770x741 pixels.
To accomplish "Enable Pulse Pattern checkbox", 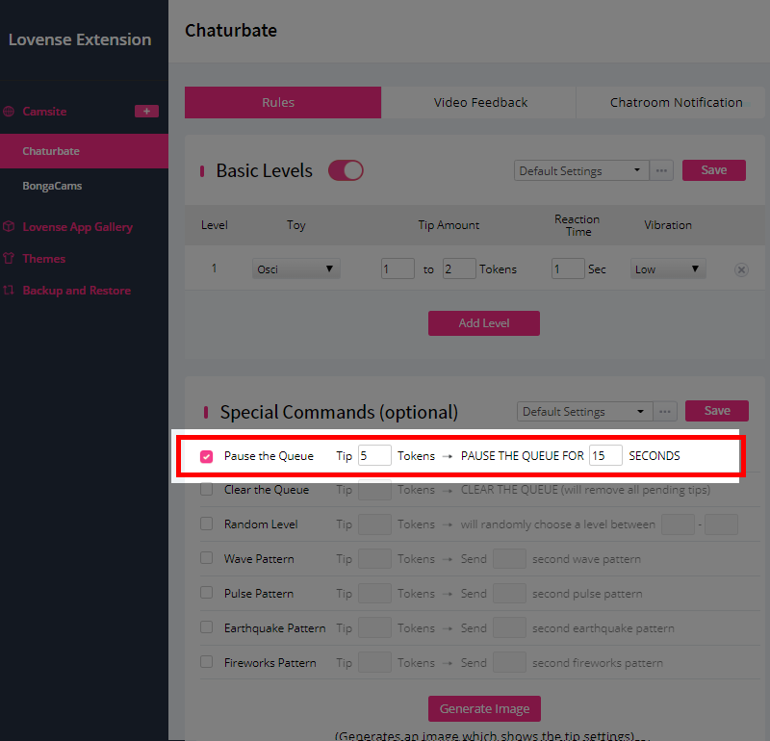I will point(206,593).
